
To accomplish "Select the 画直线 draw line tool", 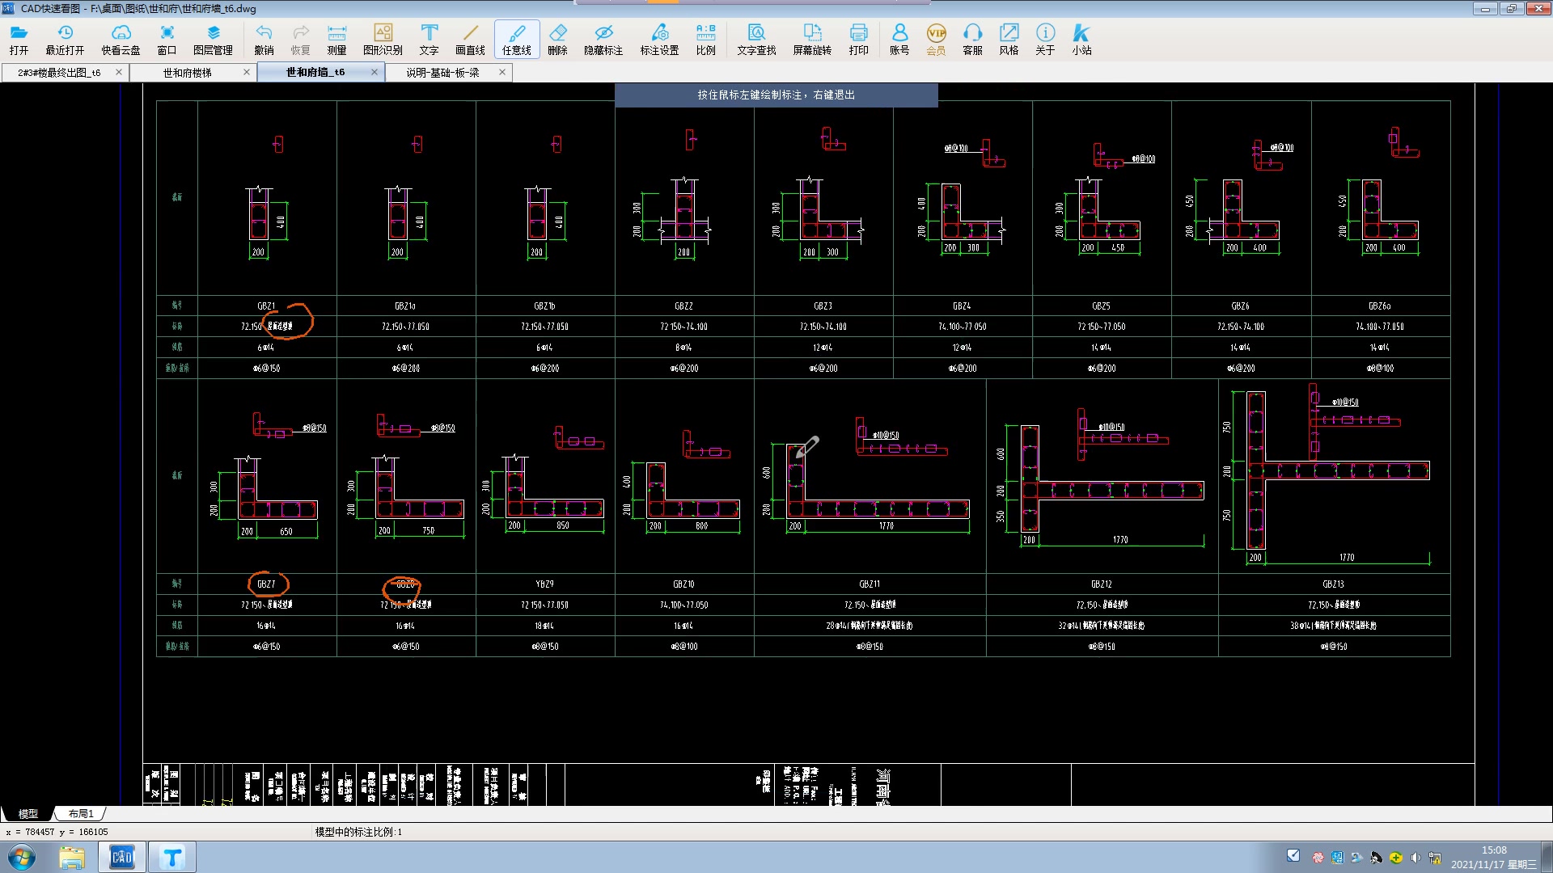I will pyautogui.click(x=470, y=39).
